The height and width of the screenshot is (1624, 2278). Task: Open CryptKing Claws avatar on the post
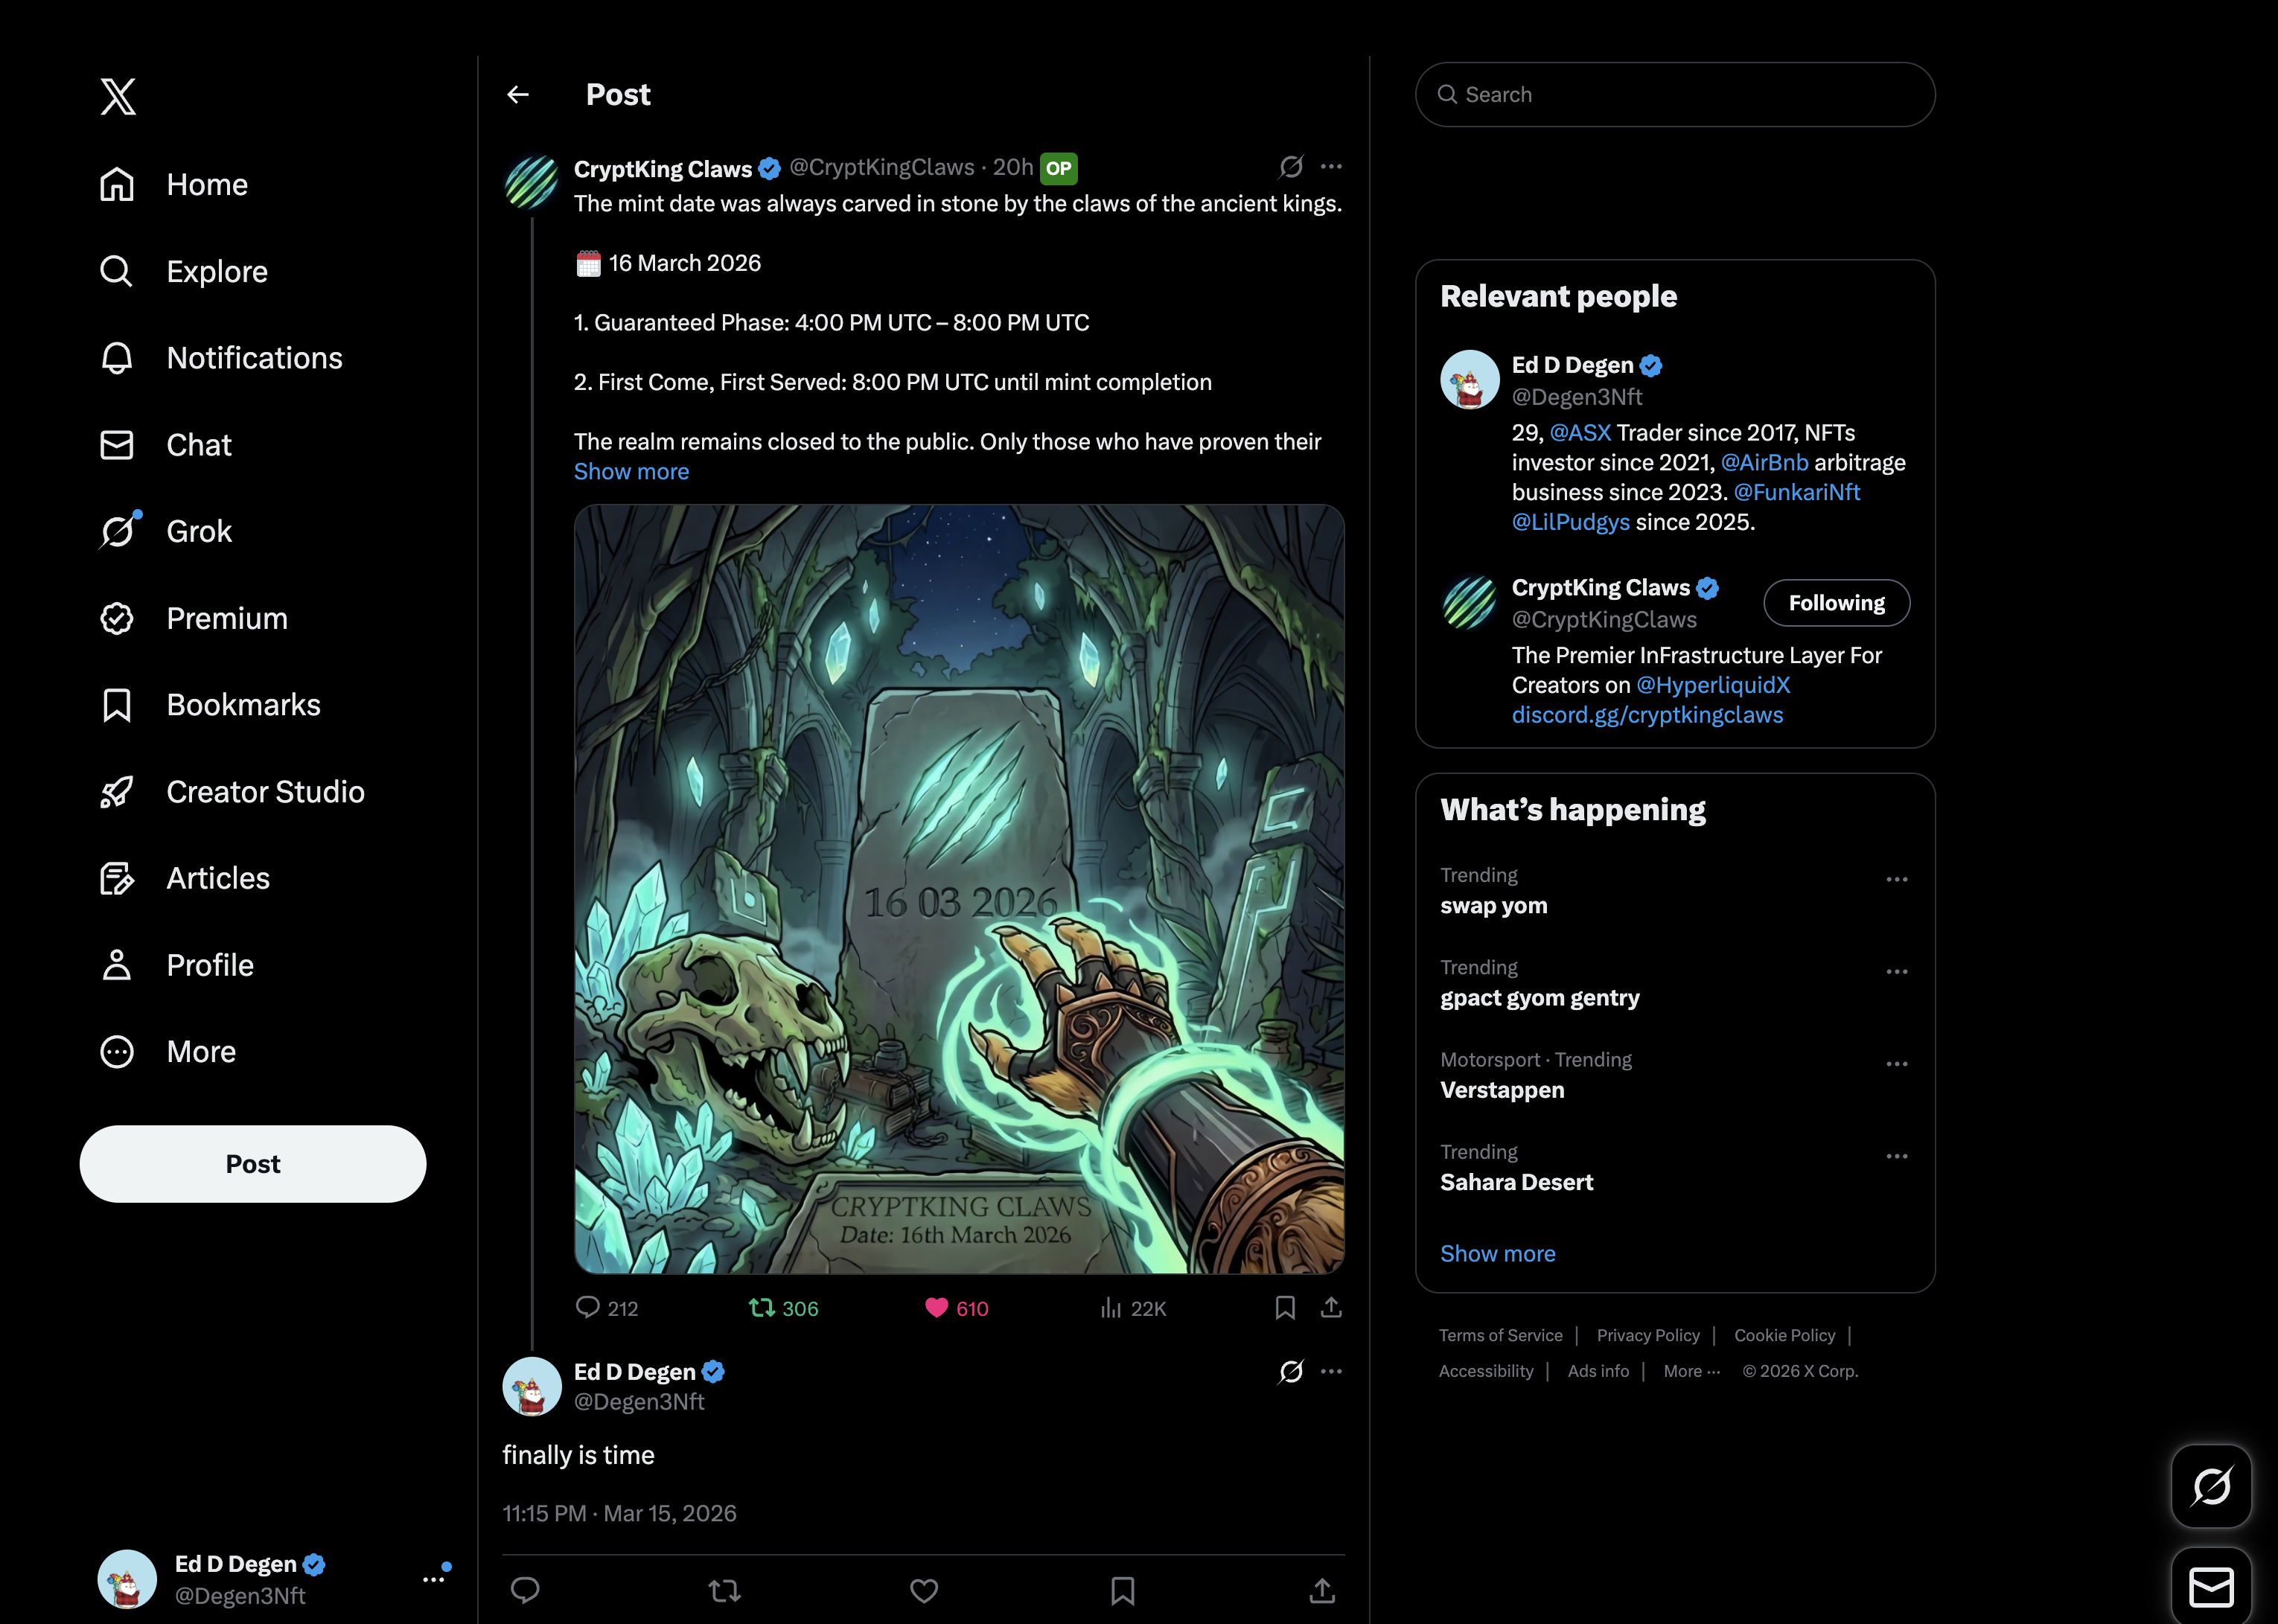532,182
